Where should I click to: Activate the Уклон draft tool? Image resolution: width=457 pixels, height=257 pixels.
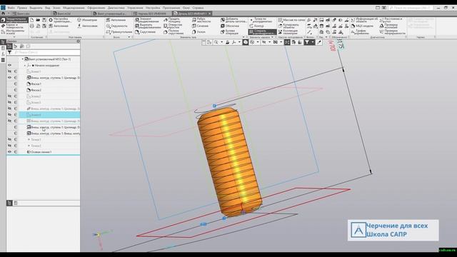click(199, 32)
